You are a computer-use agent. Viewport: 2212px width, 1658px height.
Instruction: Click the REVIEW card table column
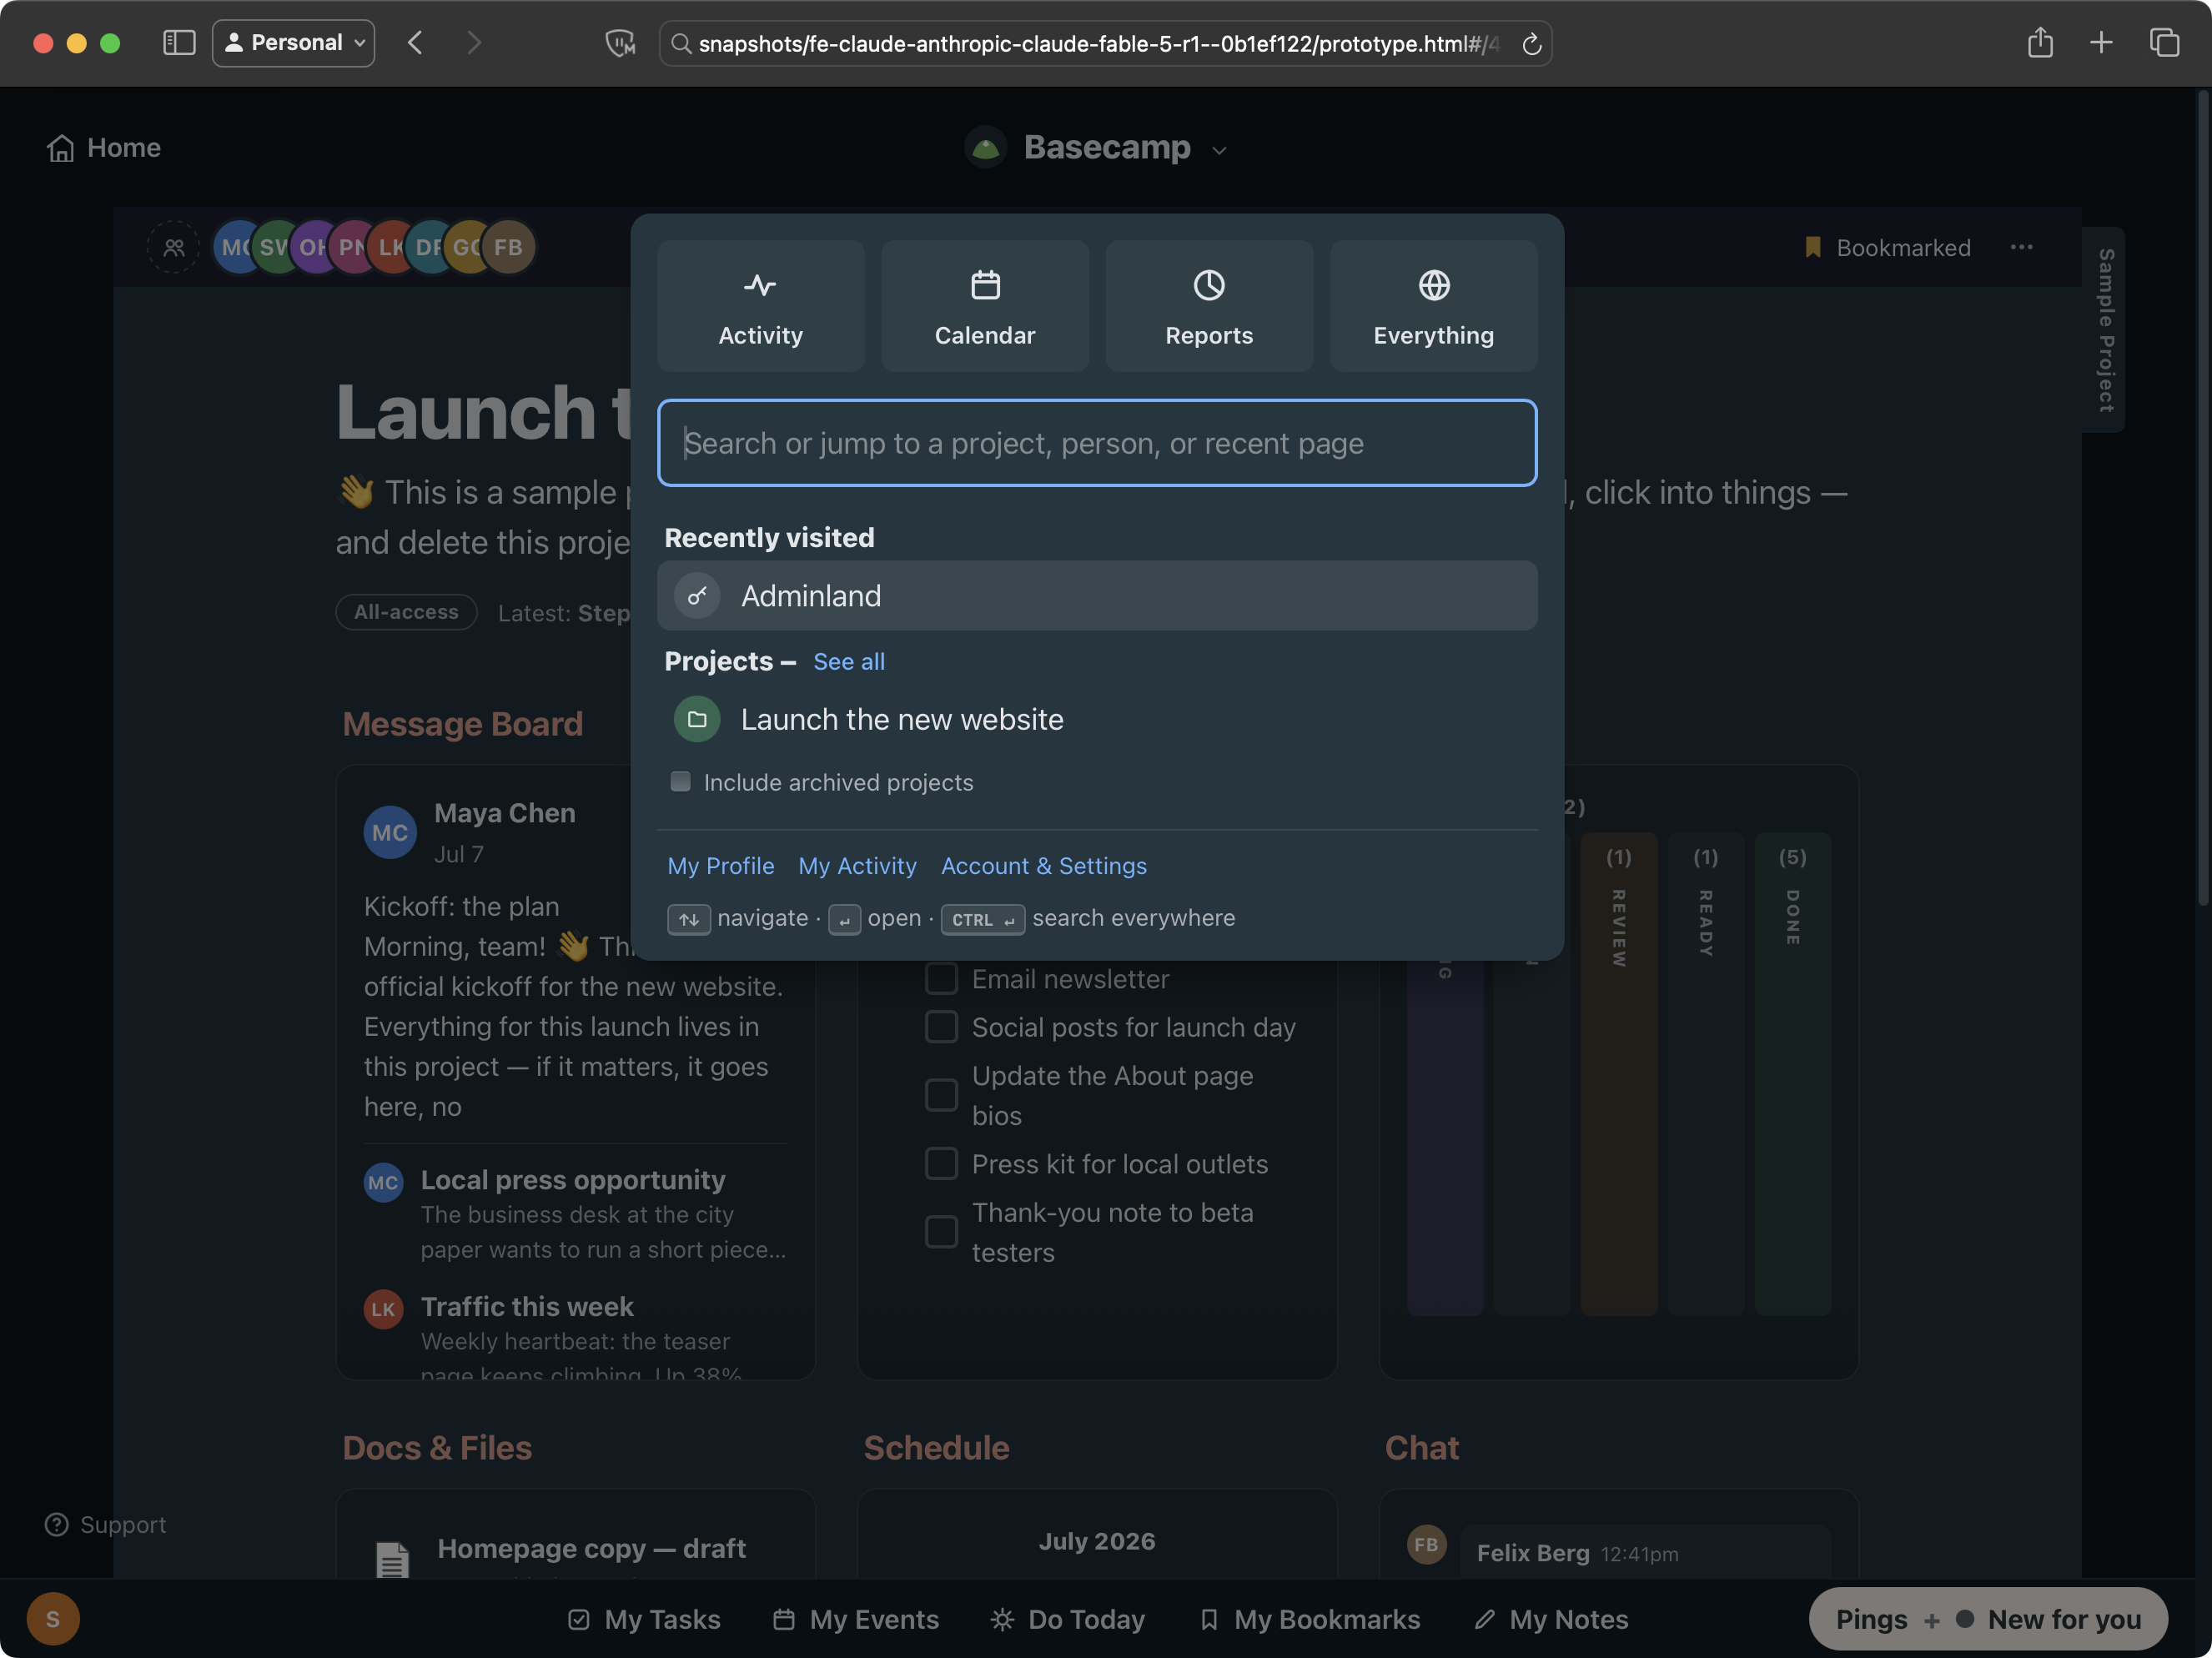(x=1618, y=1073)
